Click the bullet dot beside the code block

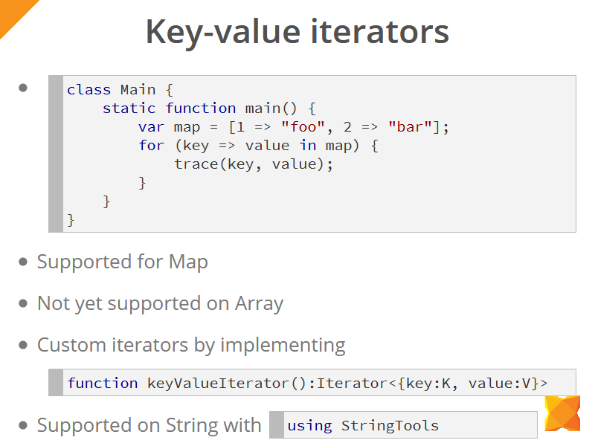click(x=23, y=88)
